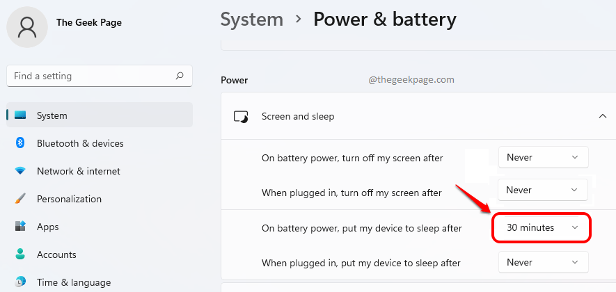Open plugged-in sleep after dropdown

pyautogui.click(x=543, y=262)
